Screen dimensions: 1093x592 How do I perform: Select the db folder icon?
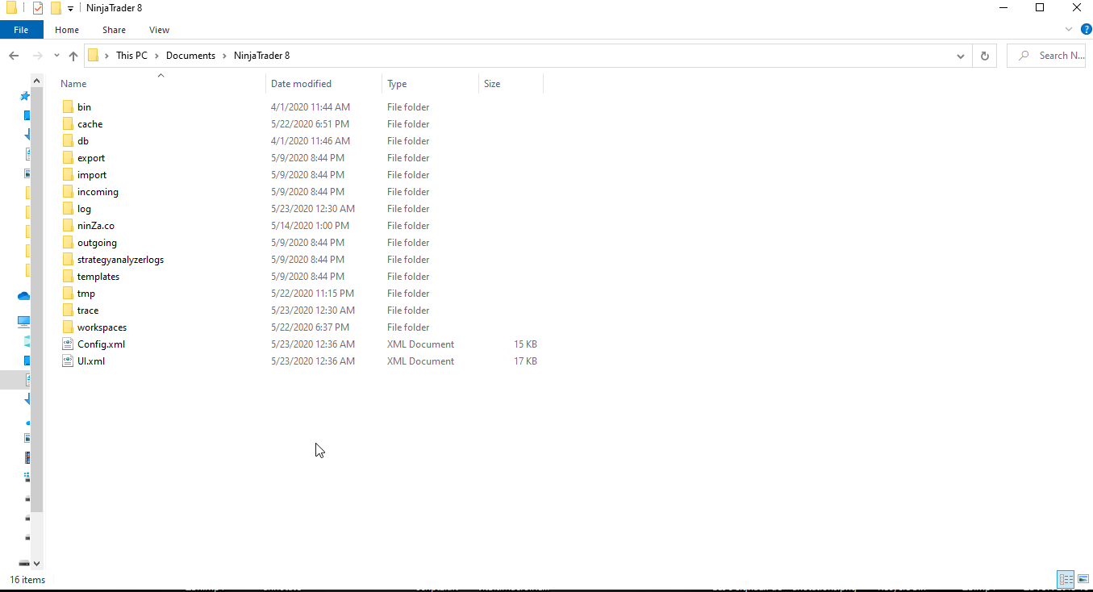(68, 141)
